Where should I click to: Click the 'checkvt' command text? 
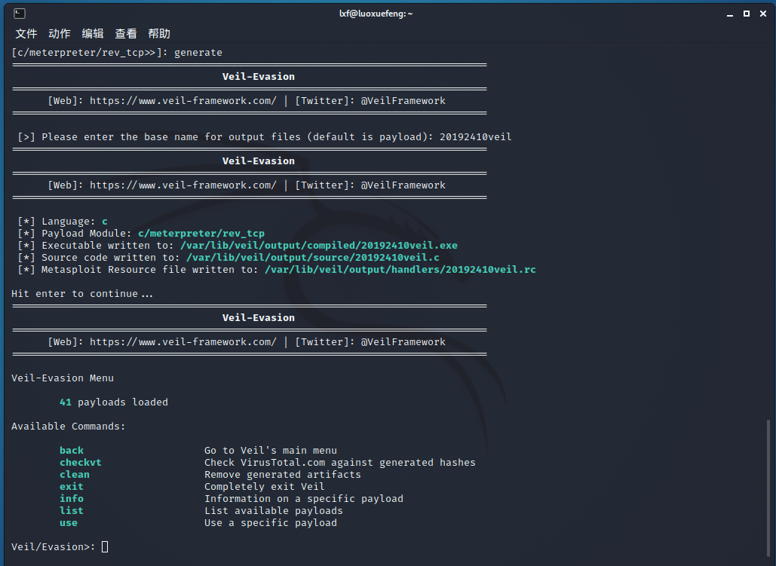pos(81,462)
